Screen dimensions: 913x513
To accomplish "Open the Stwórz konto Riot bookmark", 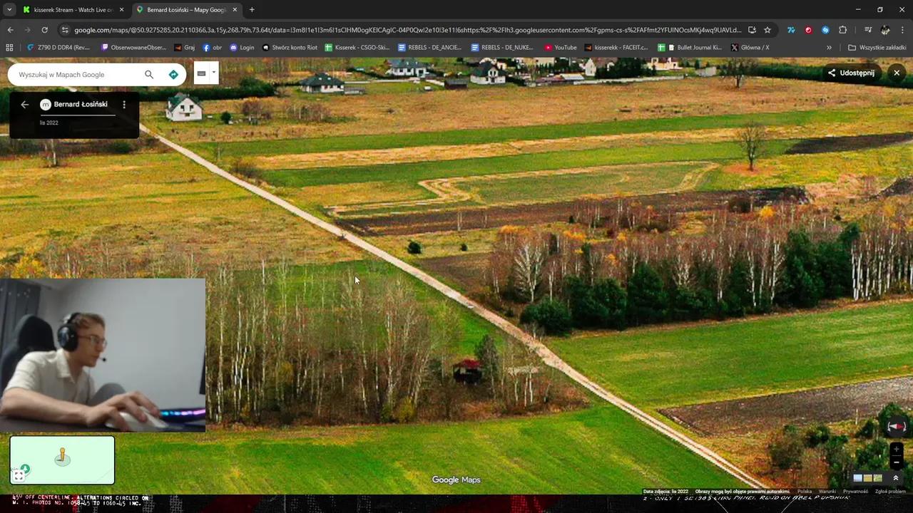I will (290, 48).
